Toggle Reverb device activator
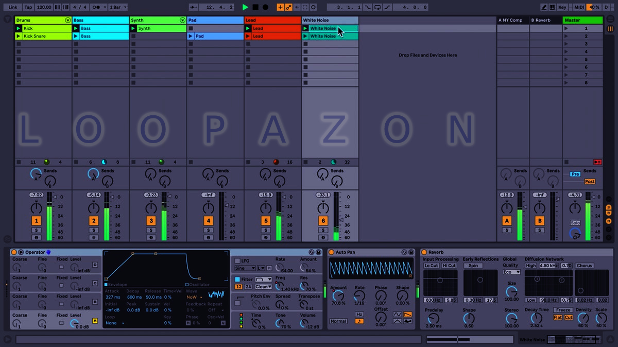Viewport: 618px width, 347px height. click(424, 252)
